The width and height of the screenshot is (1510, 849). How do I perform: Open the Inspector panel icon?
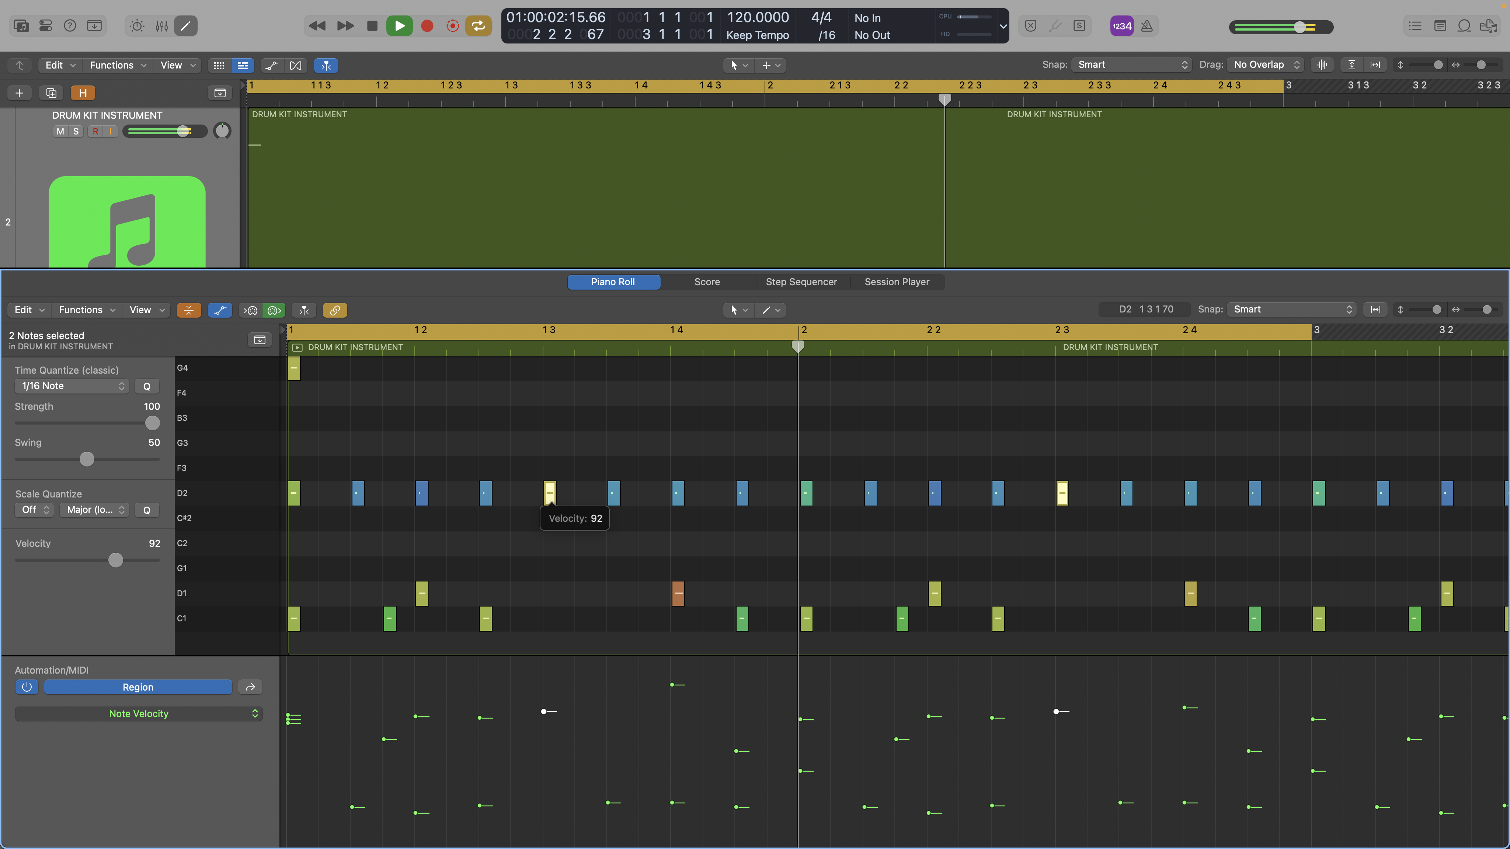[46, 26]
